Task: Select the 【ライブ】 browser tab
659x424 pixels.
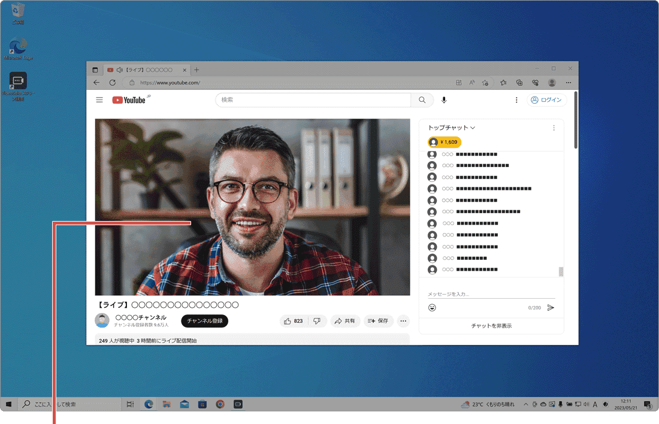Action: pos(144,70)
